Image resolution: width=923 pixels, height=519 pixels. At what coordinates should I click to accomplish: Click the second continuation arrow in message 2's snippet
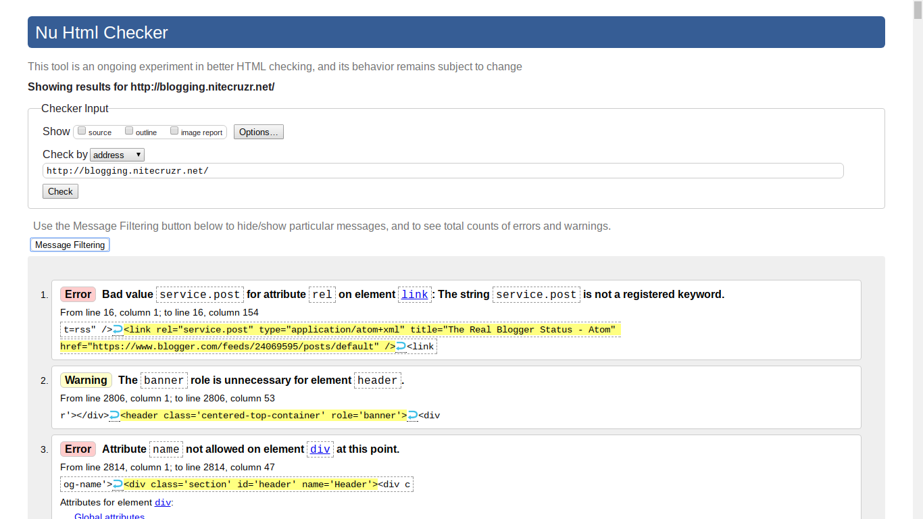(412, 415)
